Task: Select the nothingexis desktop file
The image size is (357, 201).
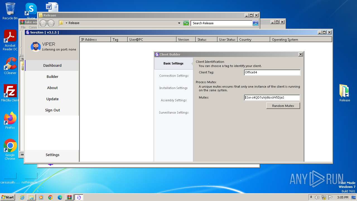Action: coord(31,178)
